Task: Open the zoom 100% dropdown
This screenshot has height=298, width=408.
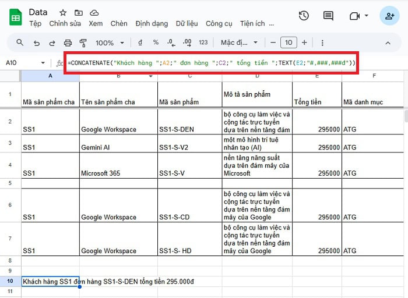Action: 109,42
